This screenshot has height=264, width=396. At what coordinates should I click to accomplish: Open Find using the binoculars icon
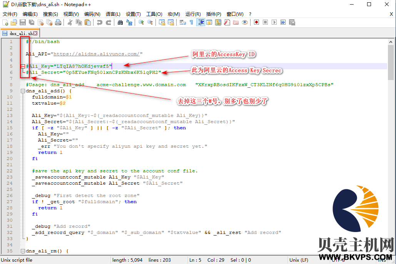click(120, 22)
